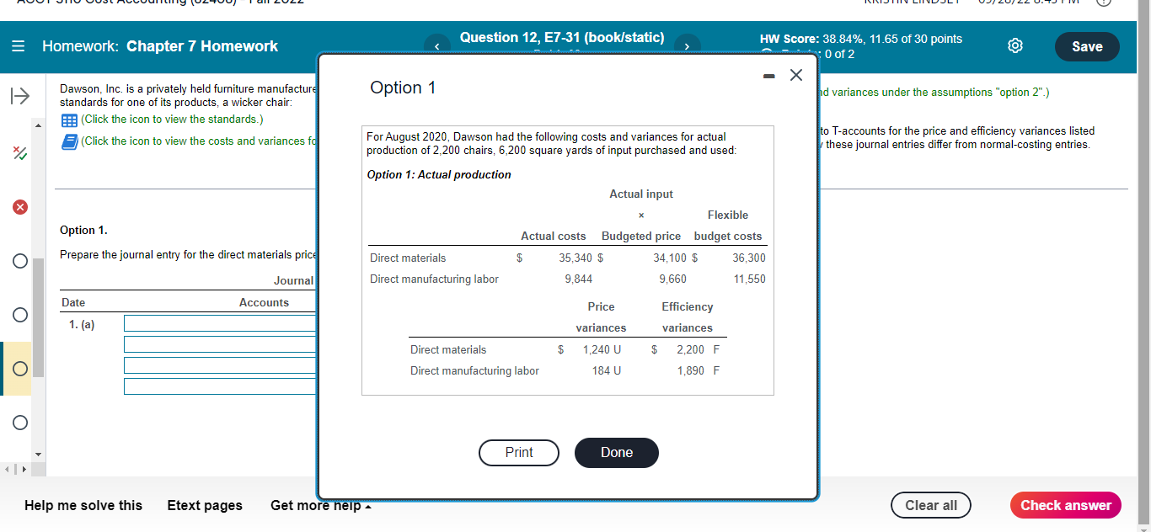The image size is (1151, 532).
Task: Click the HW Score text
Action: 861,39
